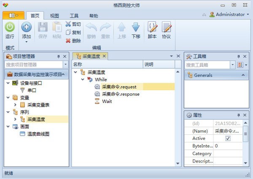Switch to the 视图 ribbon tab
The height and width of the screenshot is (179, 253).
(54, 16)
